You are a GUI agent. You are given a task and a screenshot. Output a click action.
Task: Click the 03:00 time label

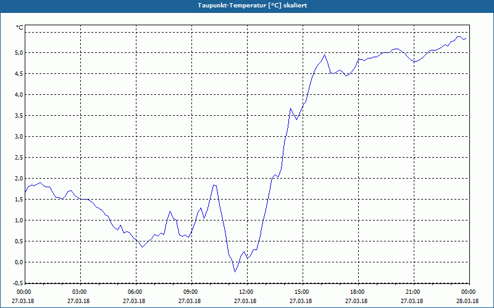(79, 292)
